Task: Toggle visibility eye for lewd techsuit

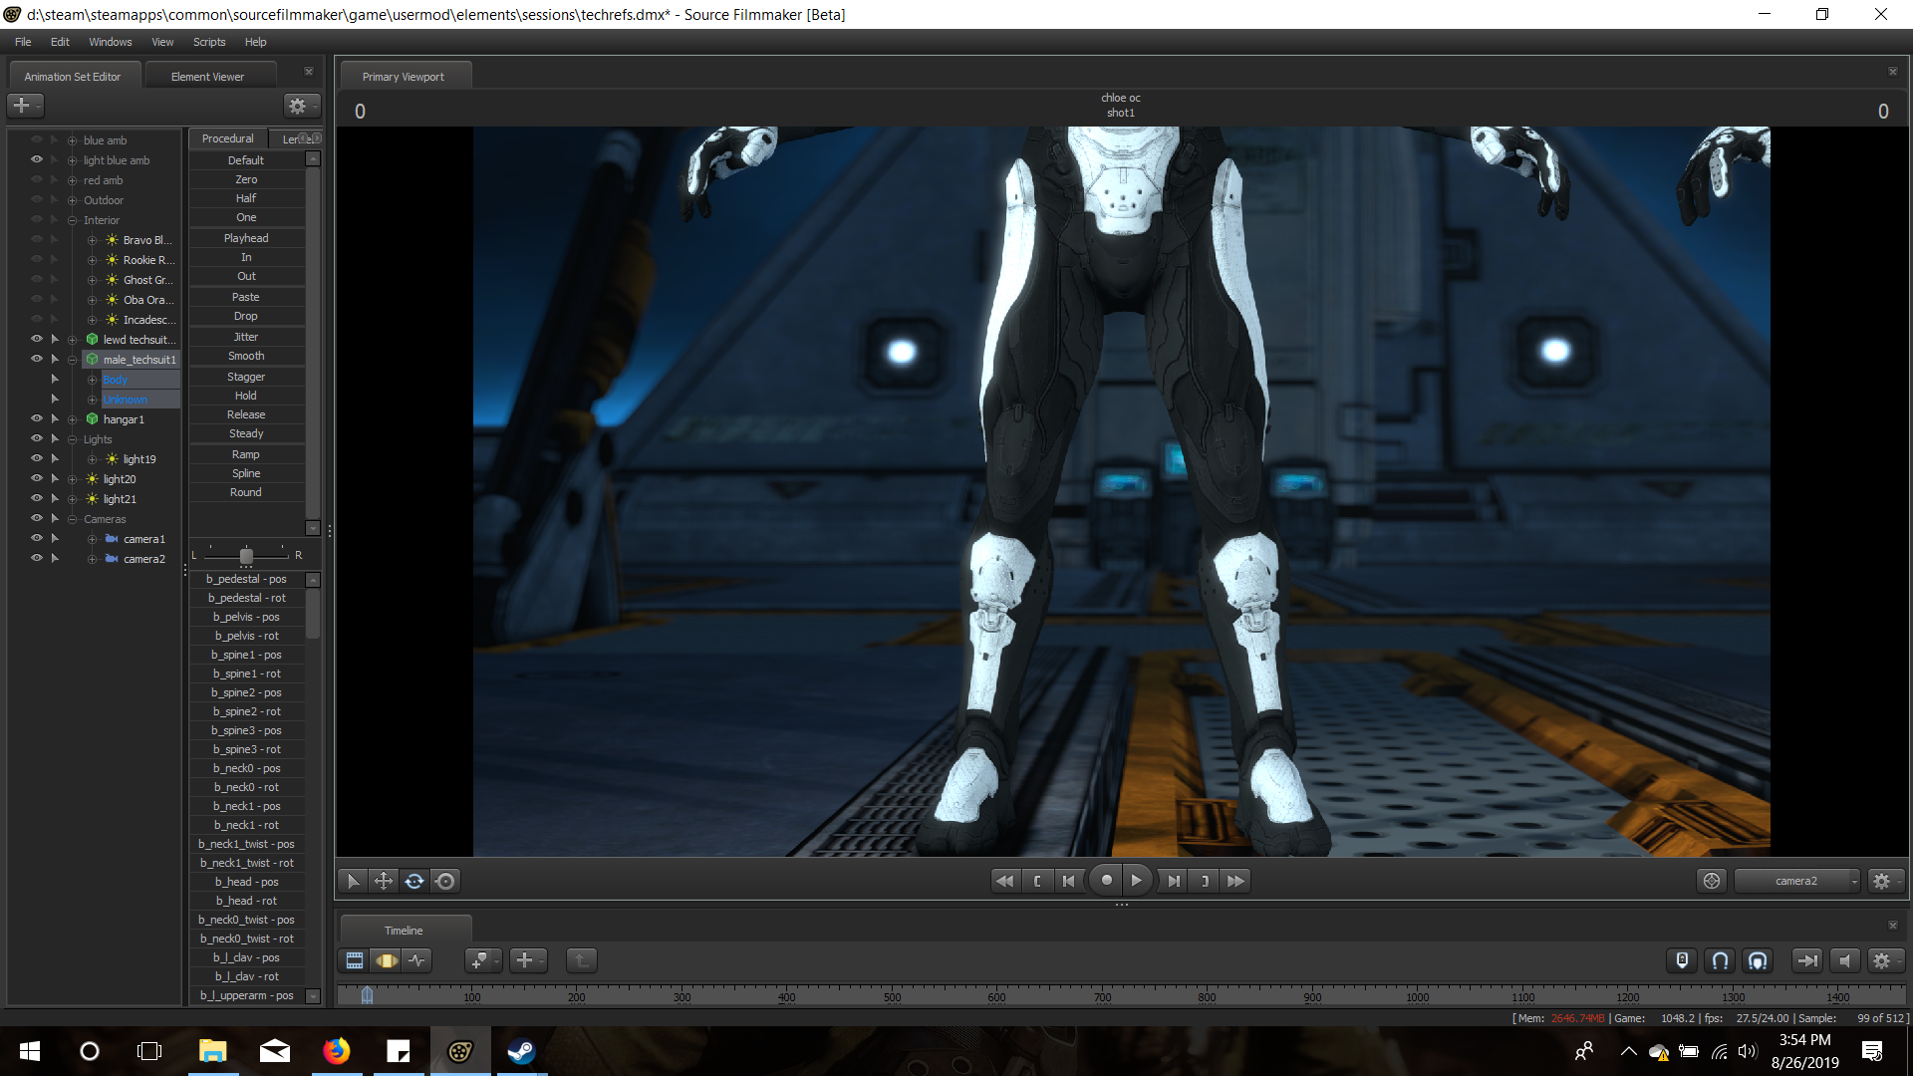Action: (37, 339)
